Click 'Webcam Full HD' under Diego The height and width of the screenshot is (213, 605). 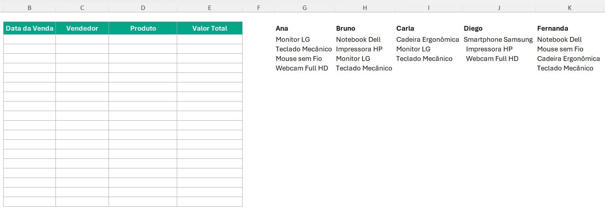pos(492,59)
